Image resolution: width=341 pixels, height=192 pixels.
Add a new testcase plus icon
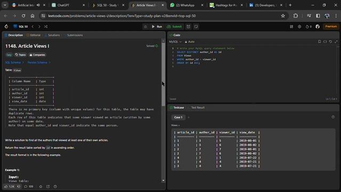point(189,117)
